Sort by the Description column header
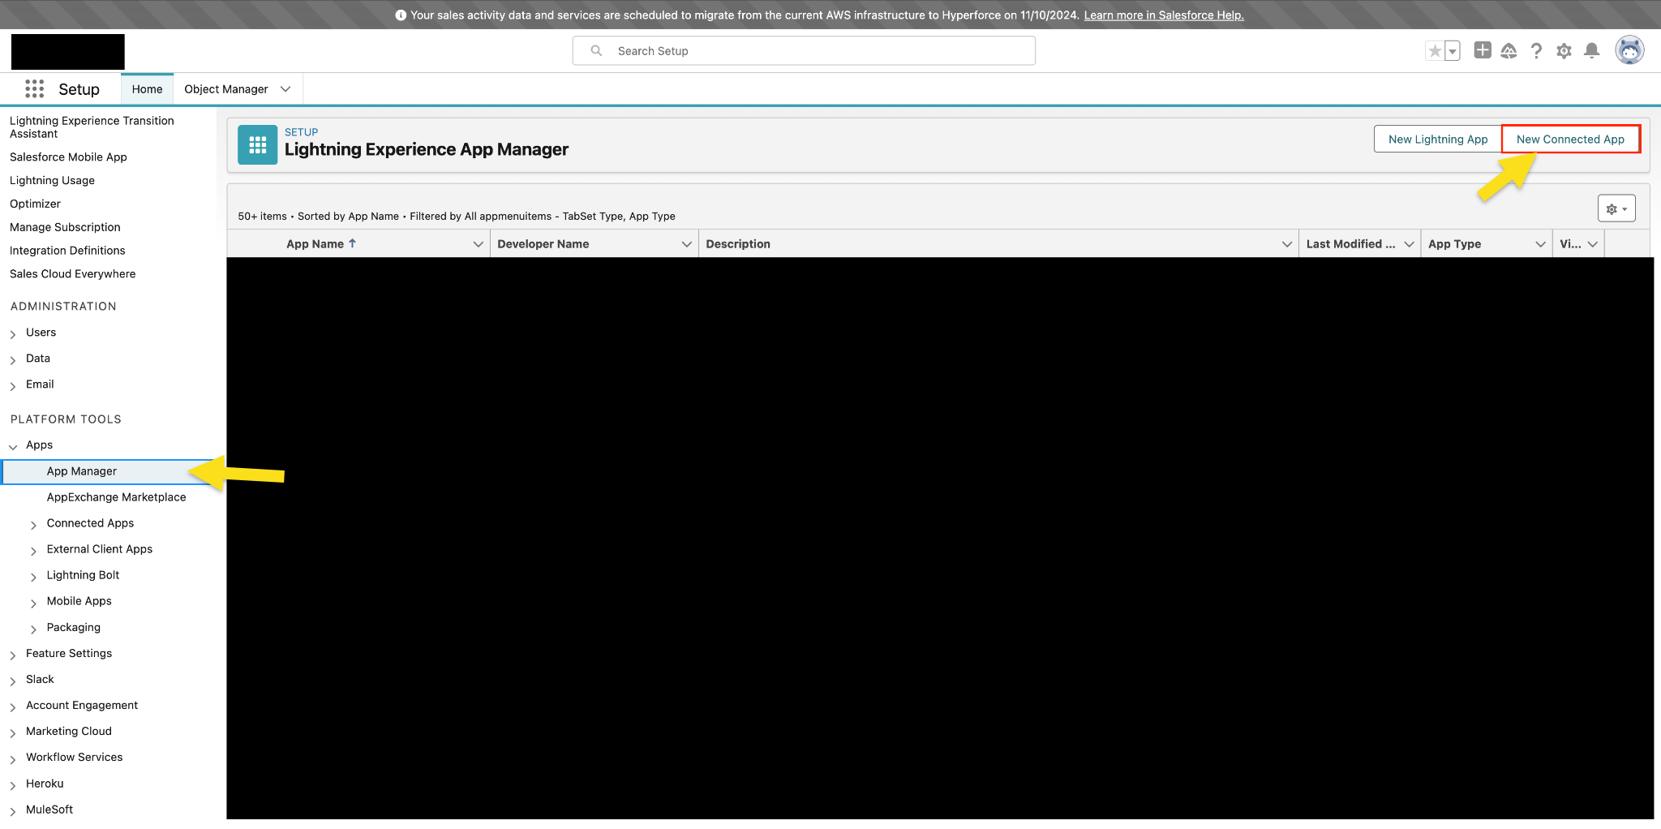The width and height of the screenshot is (1661, 829). [738, 244]
